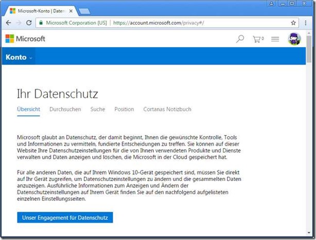Click the paragraph starting 'Für alle anderen Daten'
This screenshot has height=240, width=316.
tap(129, 186)
